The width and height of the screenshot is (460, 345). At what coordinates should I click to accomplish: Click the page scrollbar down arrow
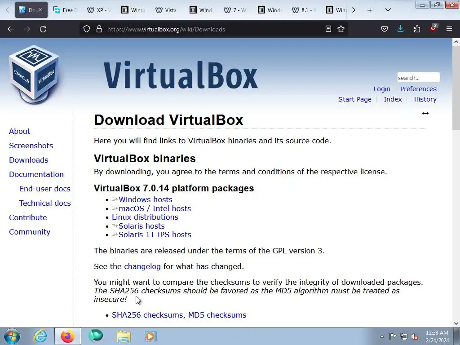click(456, 323)
